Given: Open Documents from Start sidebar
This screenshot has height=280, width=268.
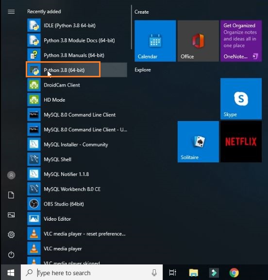Looking at the screenshot, I should pos(11,195).
